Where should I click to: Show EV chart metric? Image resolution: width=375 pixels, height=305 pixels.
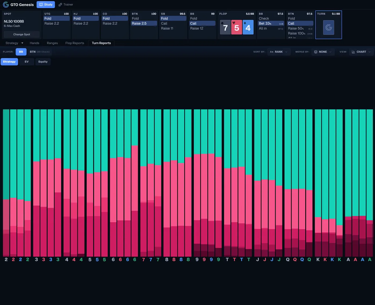click(27, 62)
